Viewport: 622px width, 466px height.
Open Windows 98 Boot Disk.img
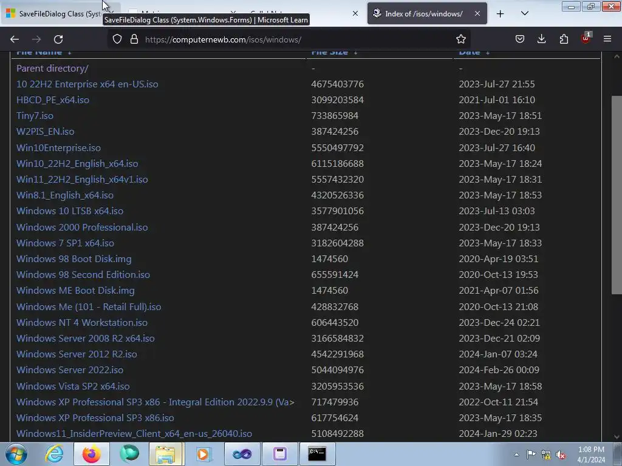[73, 258]
